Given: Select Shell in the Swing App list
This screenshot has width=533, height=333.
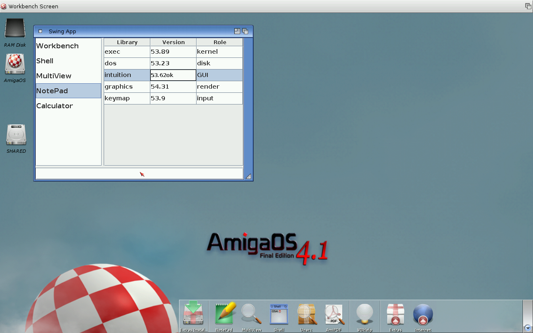Looking at the screenshot, I should 68,61.
